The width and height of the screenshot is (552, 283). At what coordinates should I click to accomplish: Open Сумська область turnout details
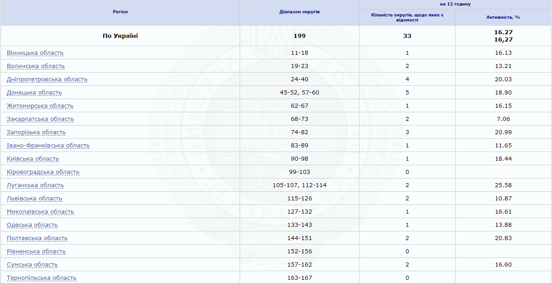(32, 265)
